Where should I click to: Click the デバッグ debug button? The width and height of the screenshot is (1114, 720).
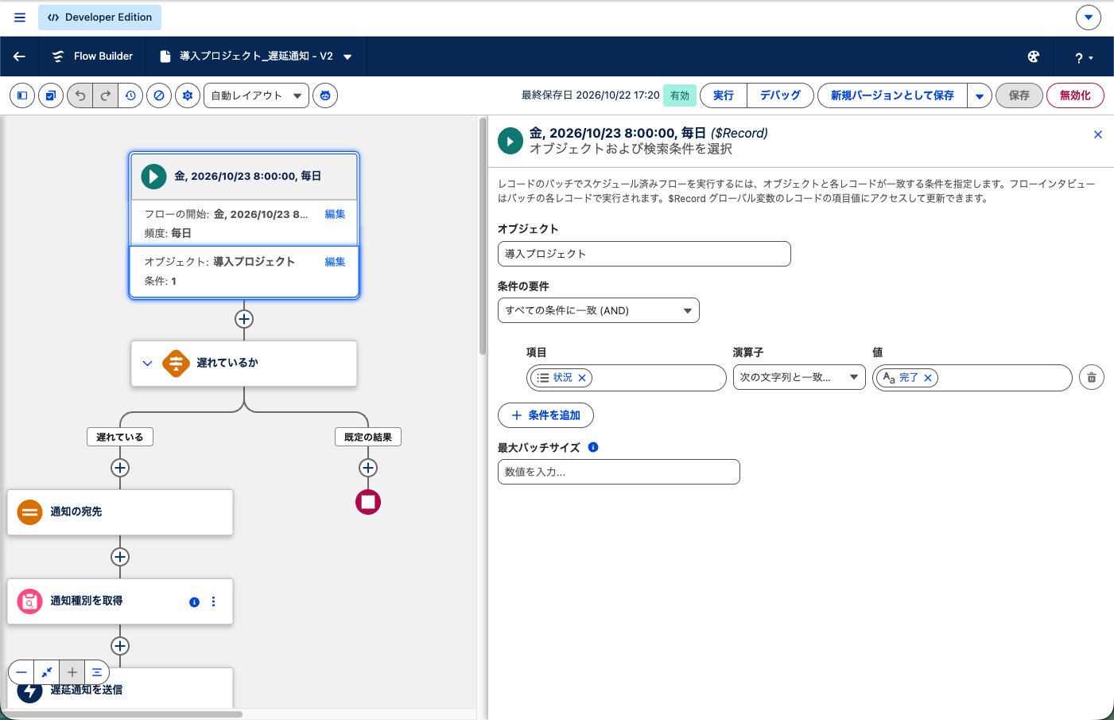(x=780, y=95)
